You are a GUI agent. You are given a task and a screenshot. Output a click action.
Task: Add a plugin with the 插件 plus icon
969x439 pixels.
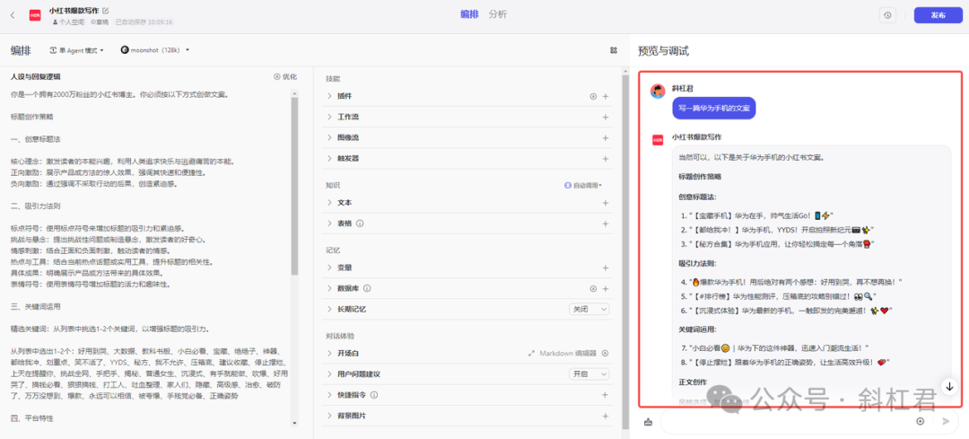click(x=606, y=96)
